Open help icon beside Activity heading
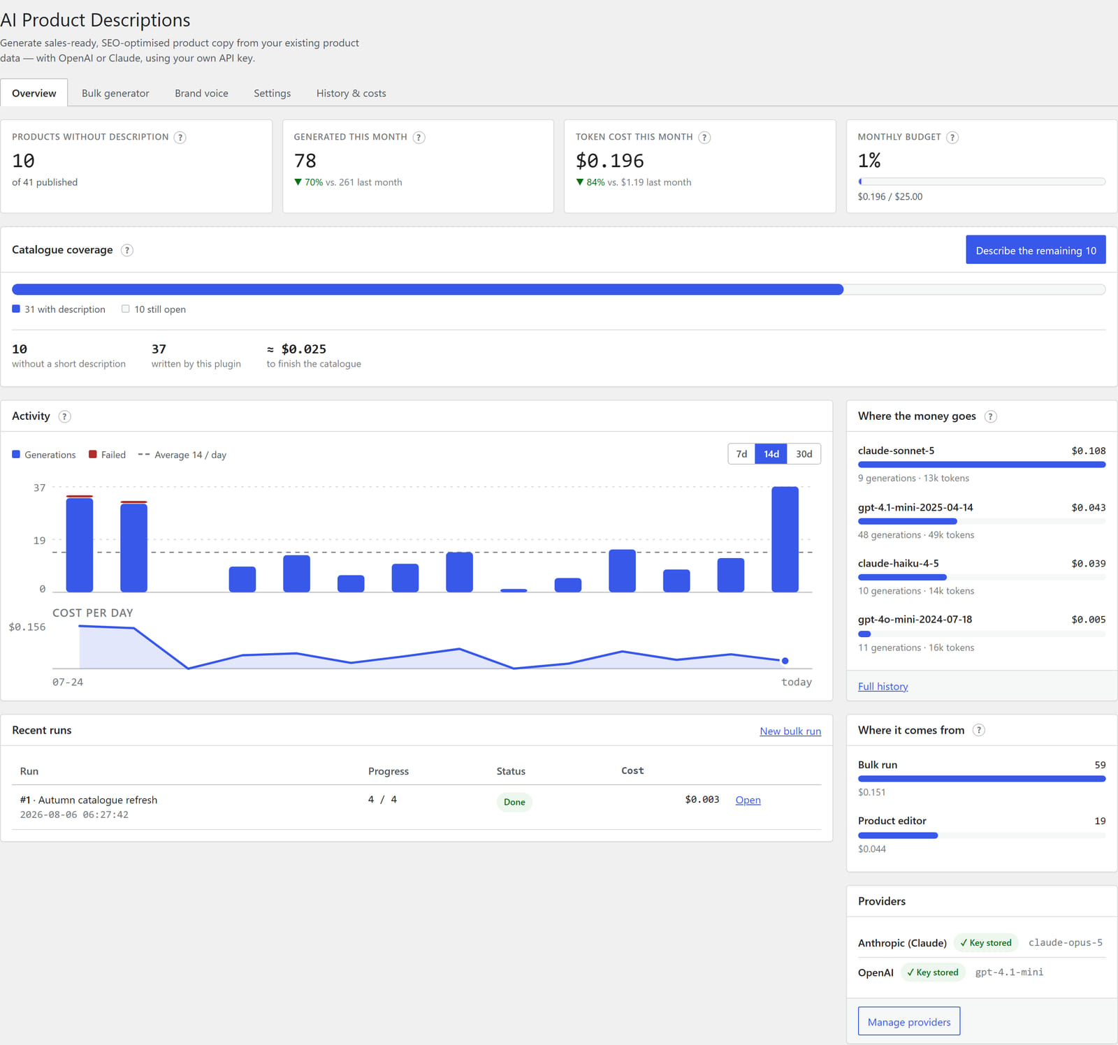1118x1045 pixels. (x=65, y=416)
